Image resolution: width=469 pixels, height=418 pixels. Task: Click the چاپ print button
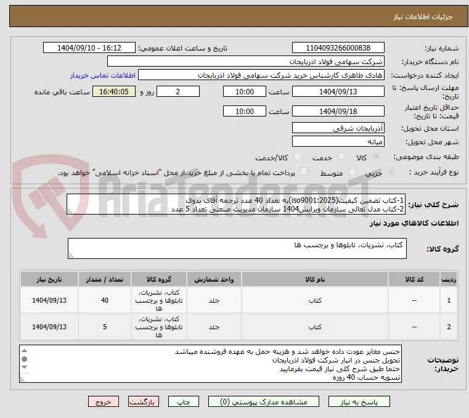click(x=184, y=401)
